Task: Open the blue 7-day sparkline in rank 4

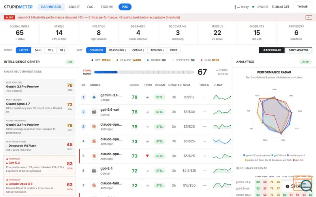Action: [x=222, y=141]
